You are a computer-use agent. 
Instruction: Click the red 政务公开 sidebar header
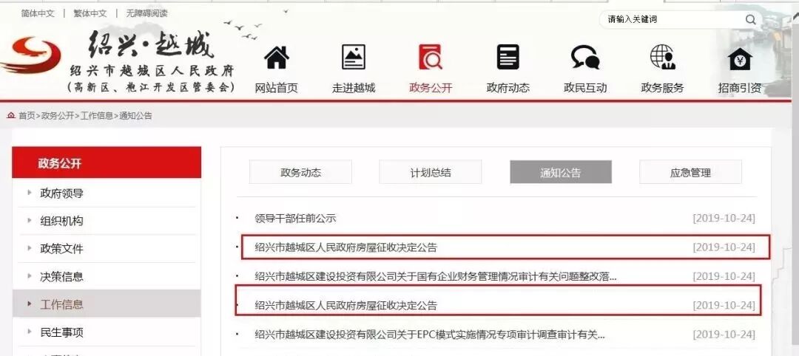(107, 162)
